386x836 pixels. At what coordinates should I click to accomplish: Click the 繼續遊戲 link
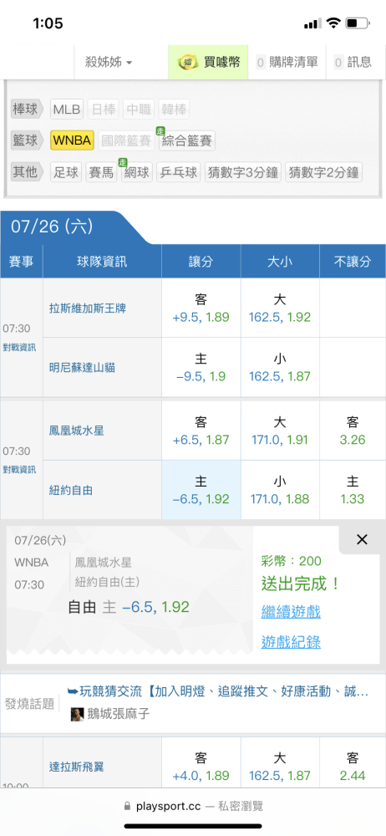[x=291, y=612]
